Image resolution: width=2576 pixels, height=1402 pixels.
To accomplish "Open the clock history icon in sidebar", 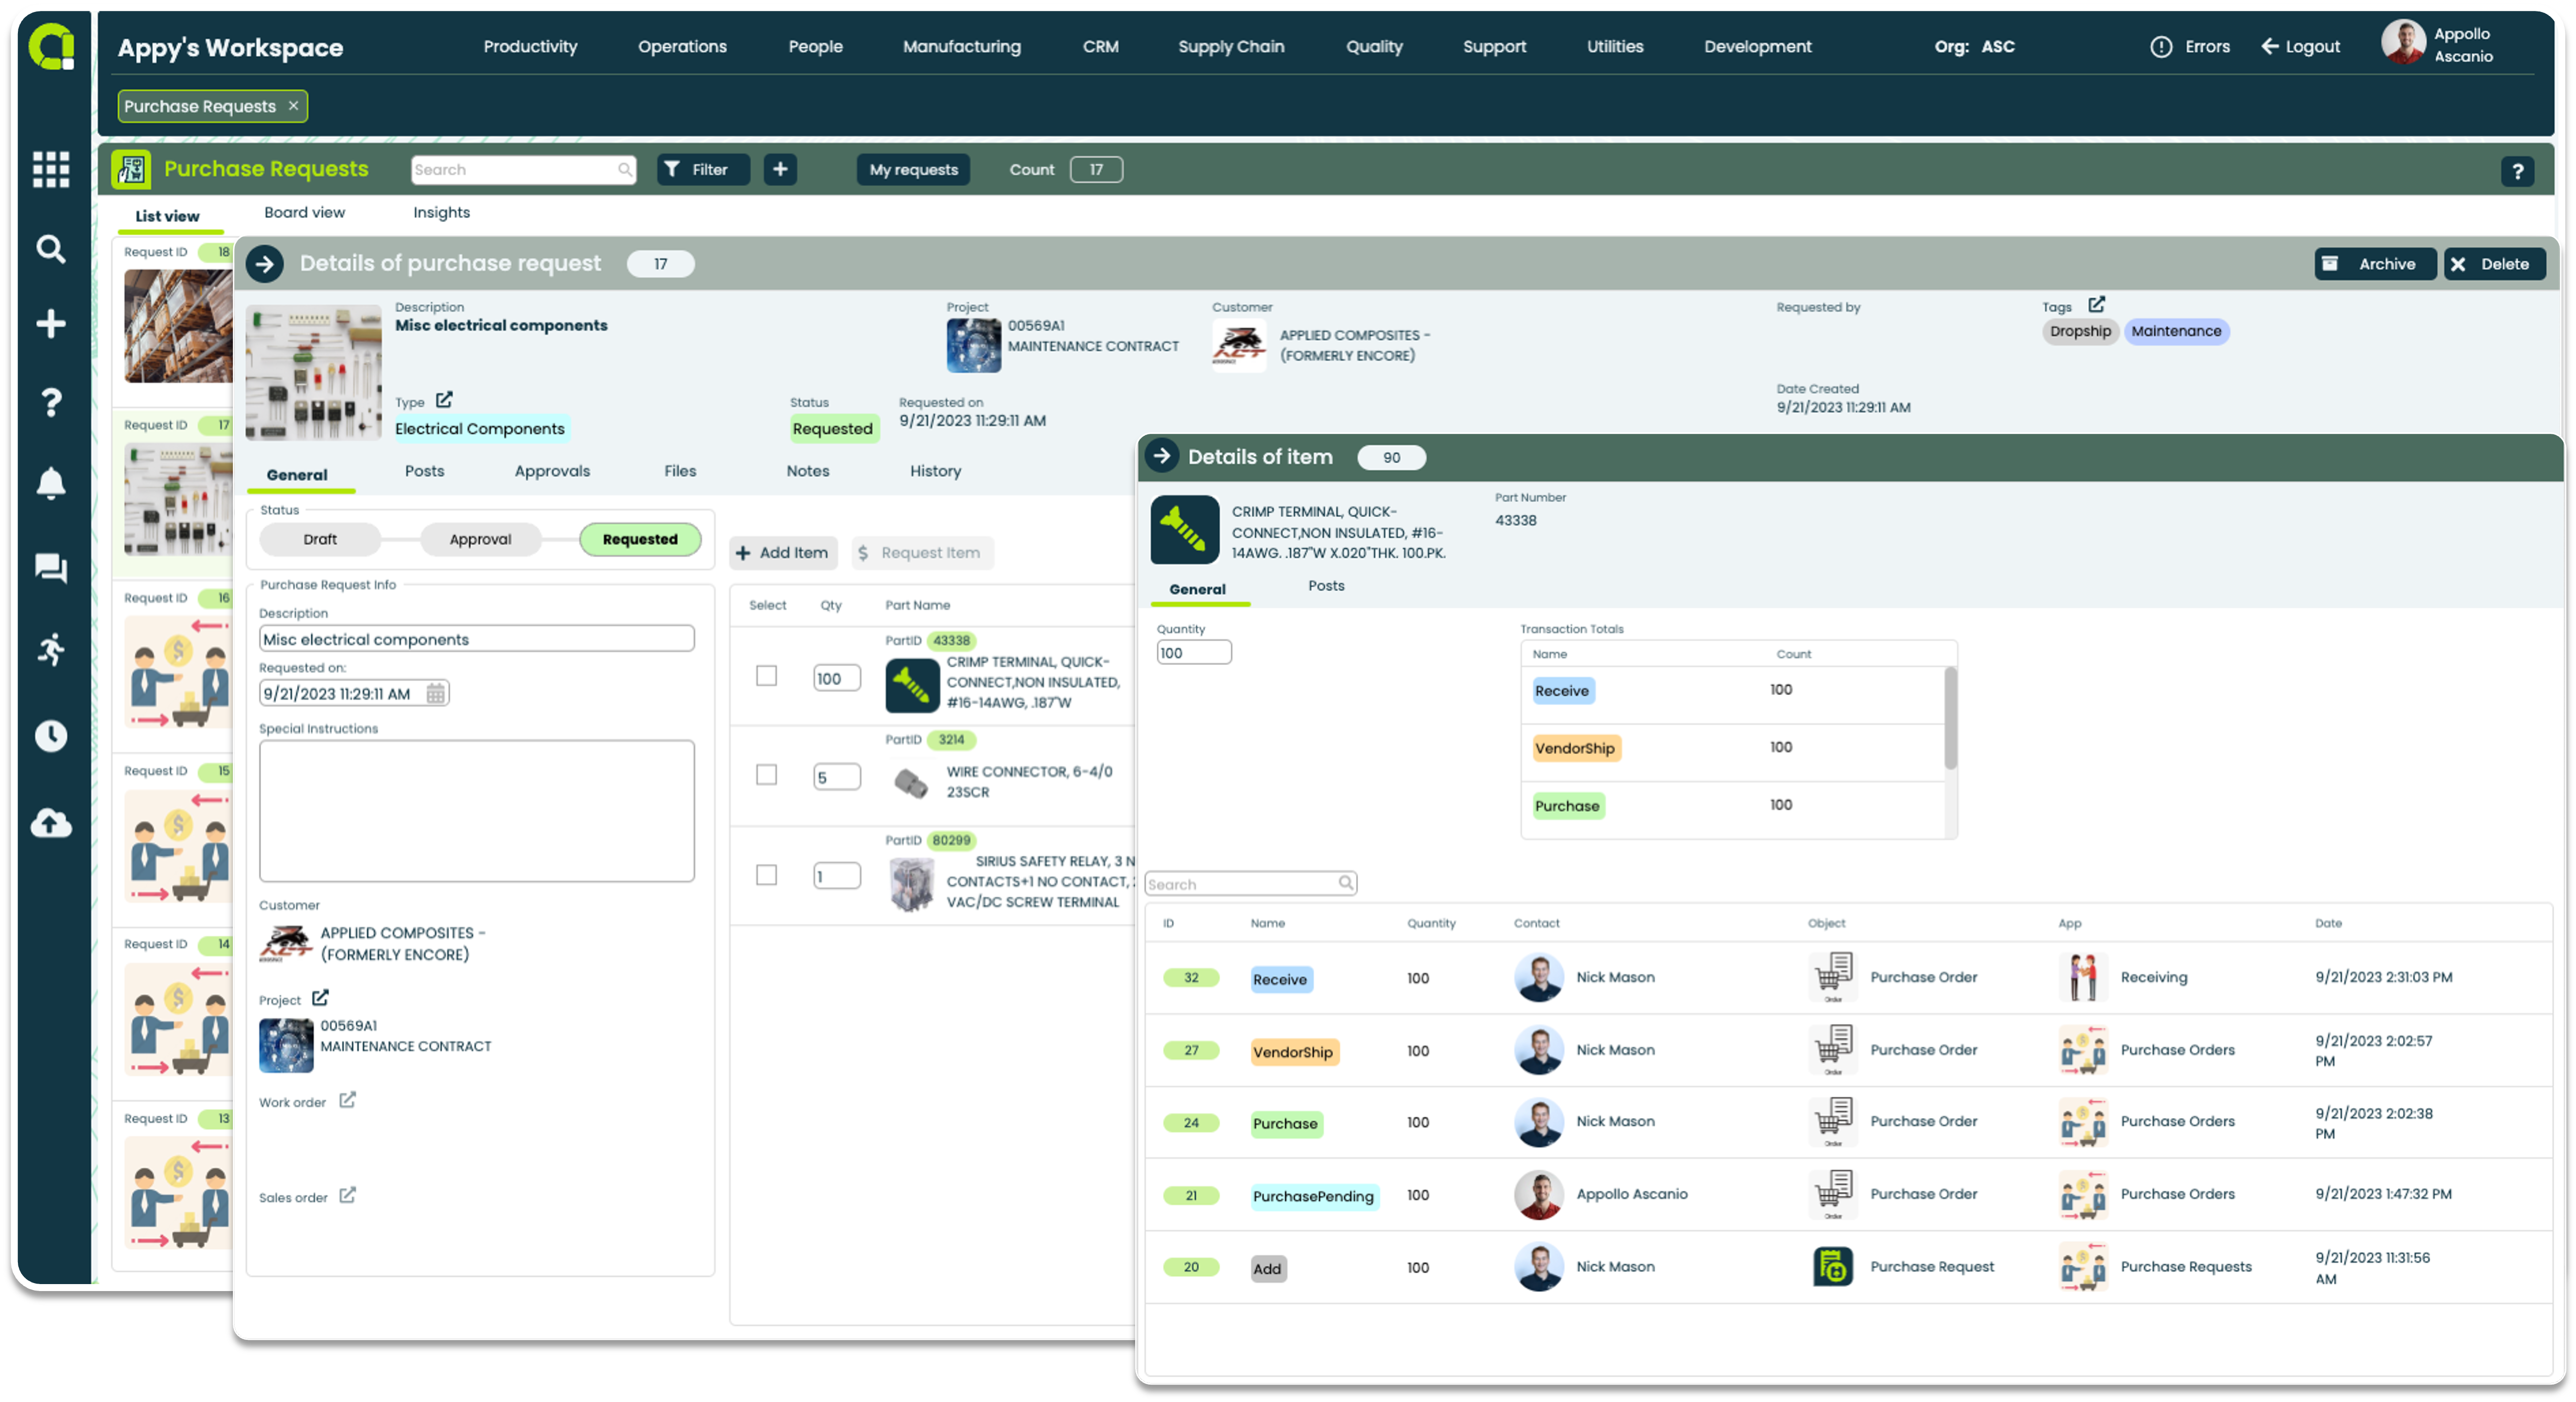I will click(x=51, y=736).
